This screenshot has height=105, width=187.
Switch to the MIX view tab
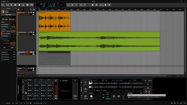[13, 103]
